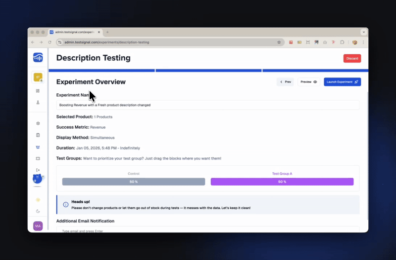Launch the experiment with blue button
The width and height of the screenshot is (396, 260).
pyautogui.click(x=342, y=82)
